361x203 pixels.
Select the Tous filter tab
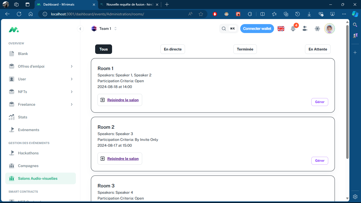pyautogui.click(x=104, y=49)
